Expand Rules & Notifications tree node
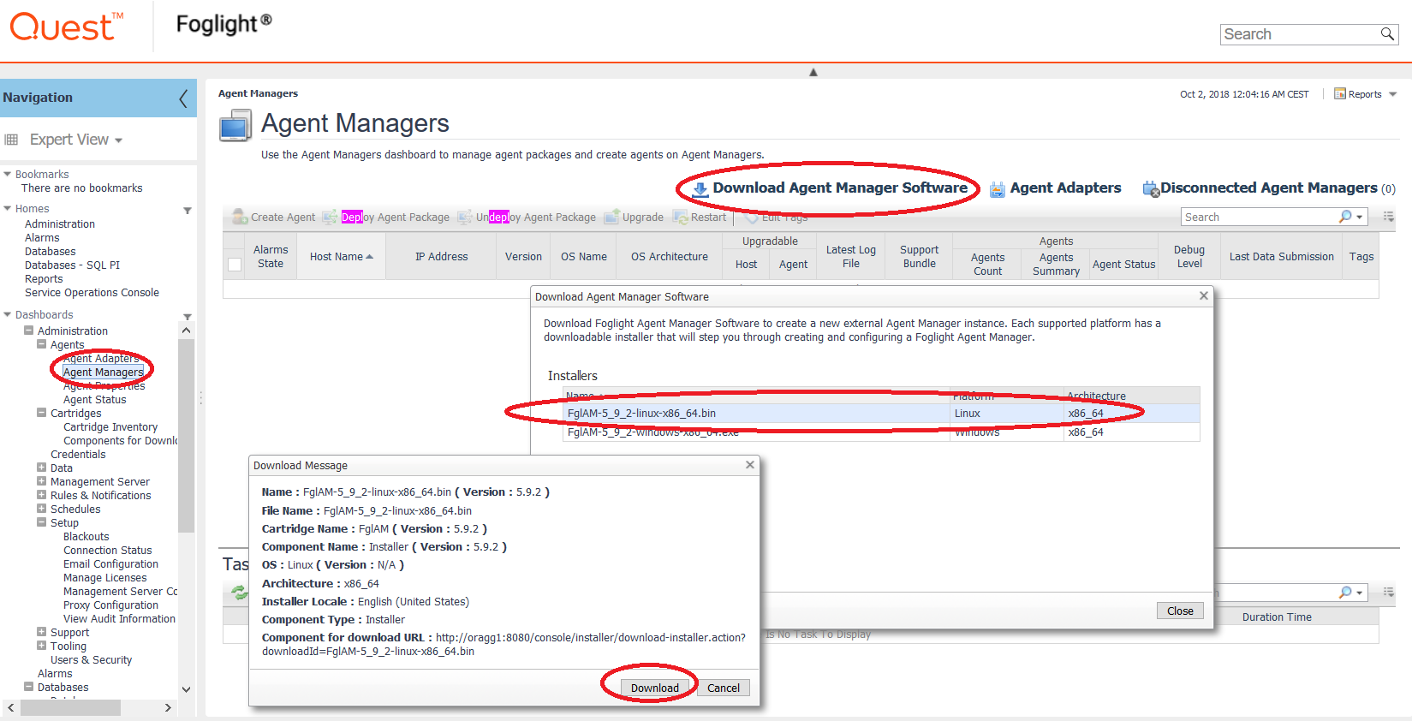 pos(41,495)
